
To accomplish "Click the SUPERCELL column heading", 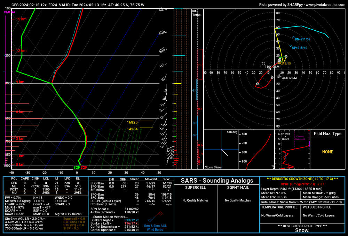I will click(x=195, y=188).
